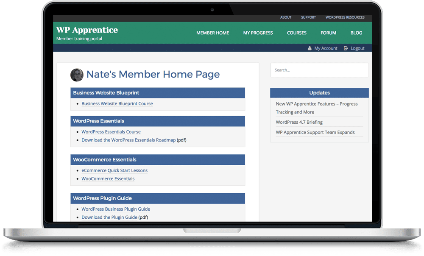The height and width of the screenshot is (256, 424).
Task: Click the My Account user icon
Action: click(x=310, y=48)
